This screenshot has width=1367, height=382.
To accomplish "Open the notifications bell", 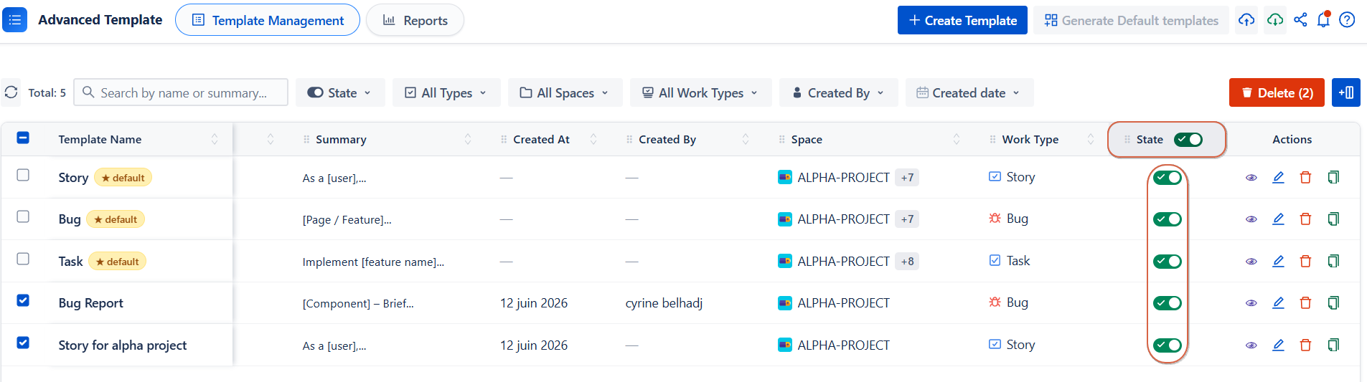I will [1324, 20].
